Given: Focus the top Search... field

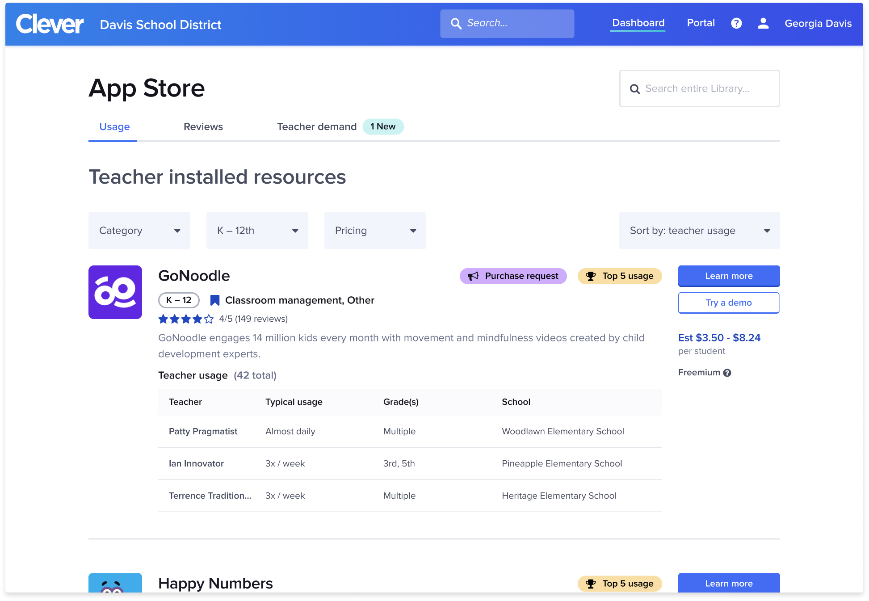Looking at the screenshot, I should point(507,24).
